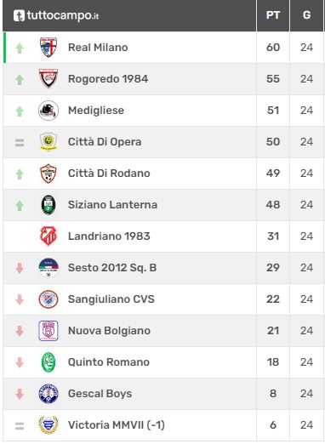Open the Sesto 2012 Sq. B team link

point(112,268)
